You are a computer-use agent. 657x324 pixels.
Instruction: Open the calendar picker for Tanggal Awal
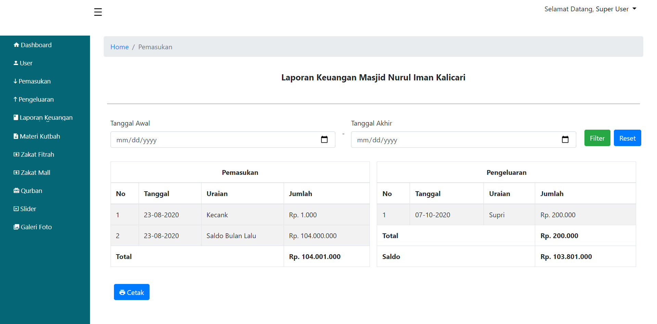pyautogui.click(x=324, y=140)
